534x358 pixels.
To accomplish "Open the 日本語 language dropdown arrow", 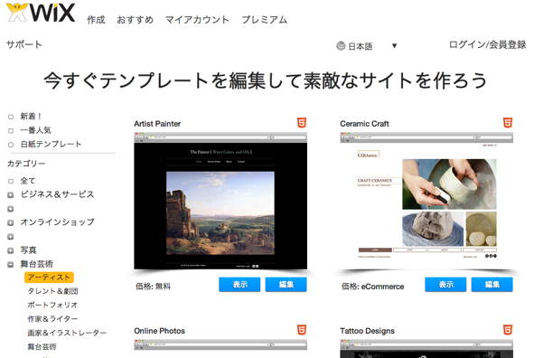I will pos(394,45).
